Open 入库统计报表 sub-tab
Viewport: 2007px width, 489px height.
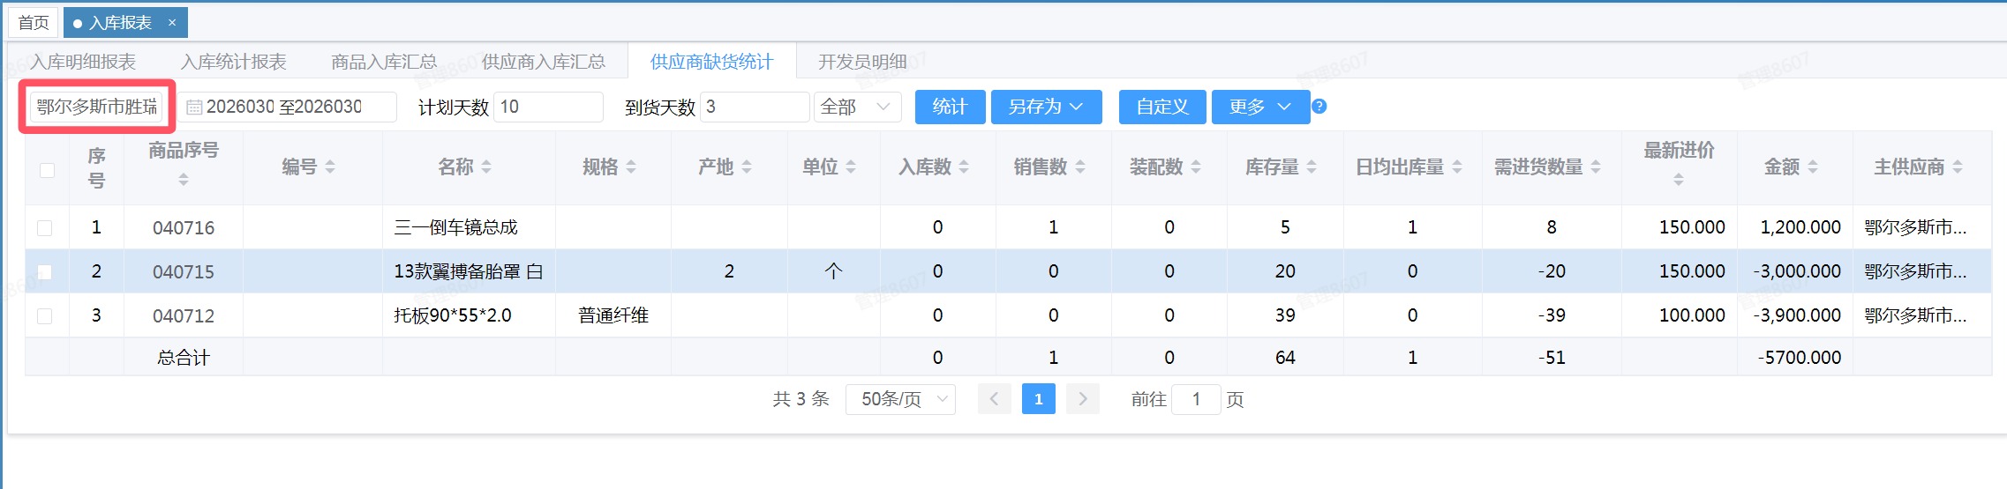[x=234, y=62]
